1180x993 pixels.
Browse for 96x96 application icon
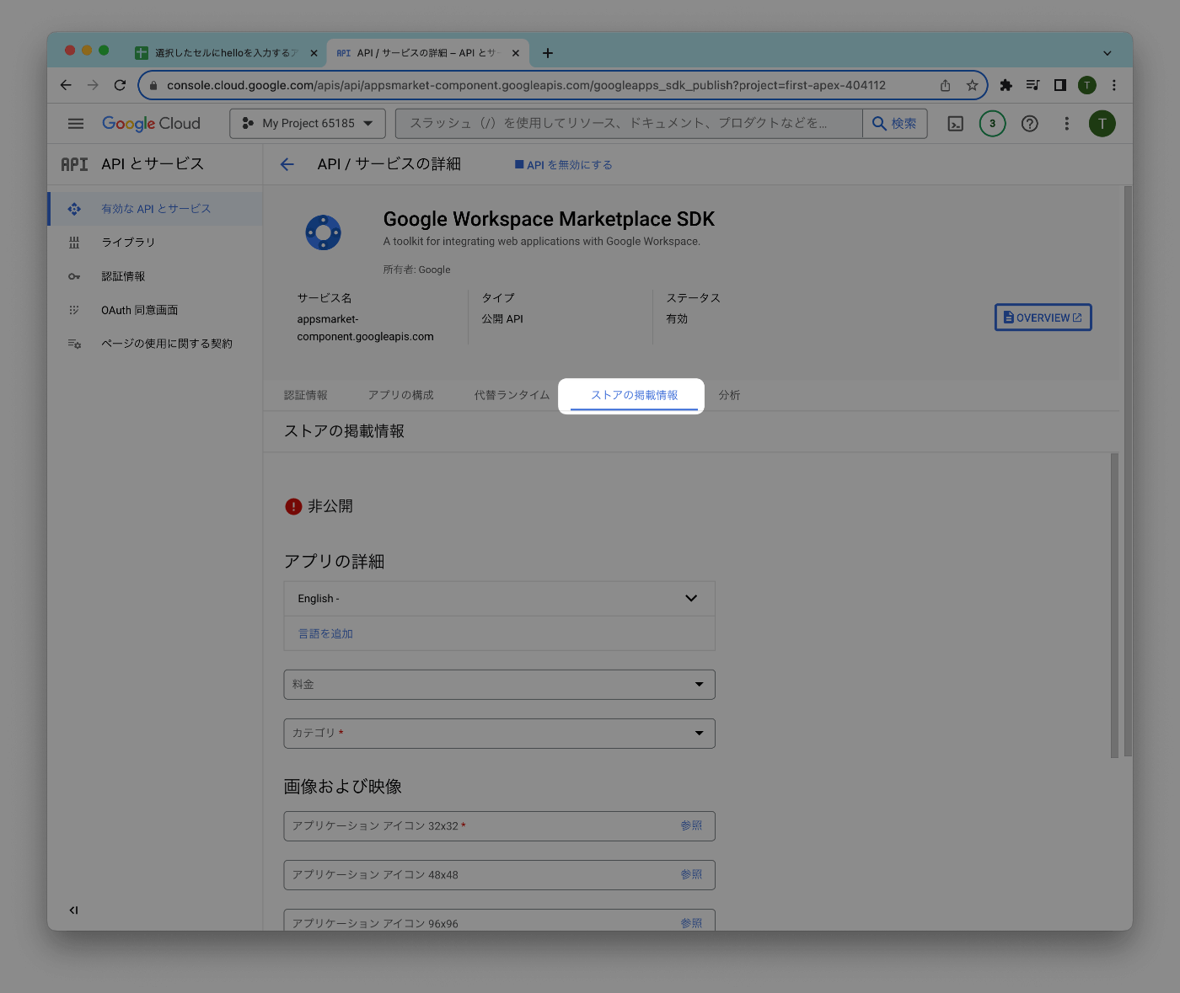click(691, 923)
